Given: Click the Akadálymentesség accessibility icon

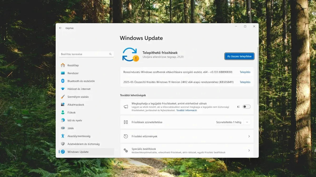Looking at the screenshot, I should coord(63,136).
